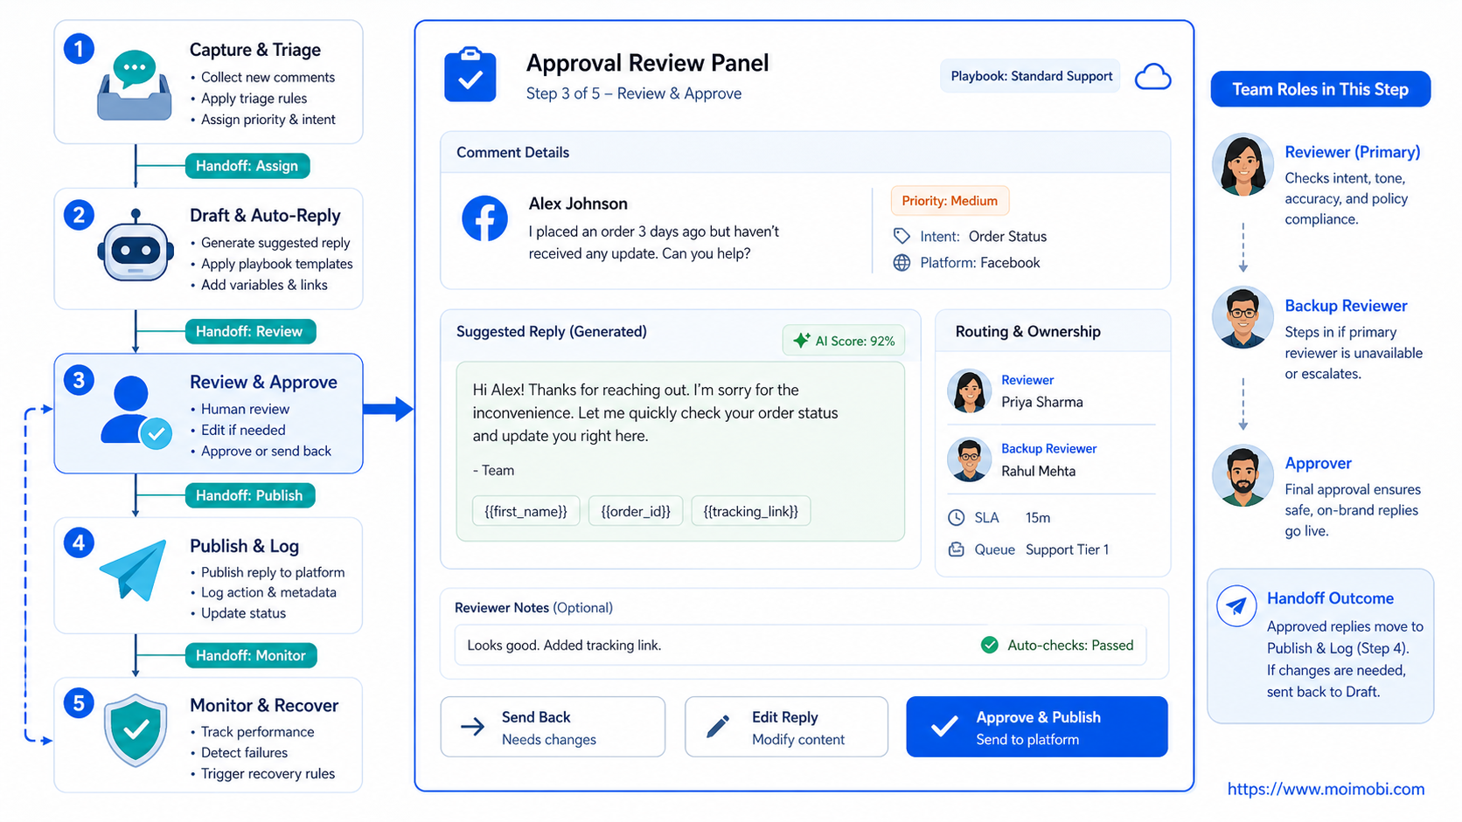Screen dimensions: 1462x822
Task: Click the clipboard check icon beside Approval Review Panel
Action: click(x=470, y=75)
